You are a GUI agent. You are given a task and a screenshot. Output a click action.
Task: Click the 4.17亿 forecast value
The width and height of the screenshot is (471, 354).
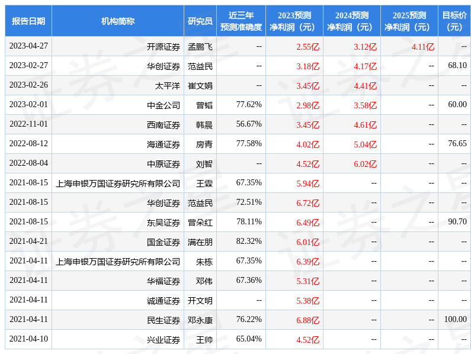(x=365, y=66)
